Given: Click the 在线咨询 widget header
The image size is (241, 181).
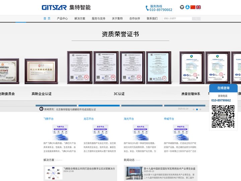Looking at the screenshot, I should pos(223,88).
